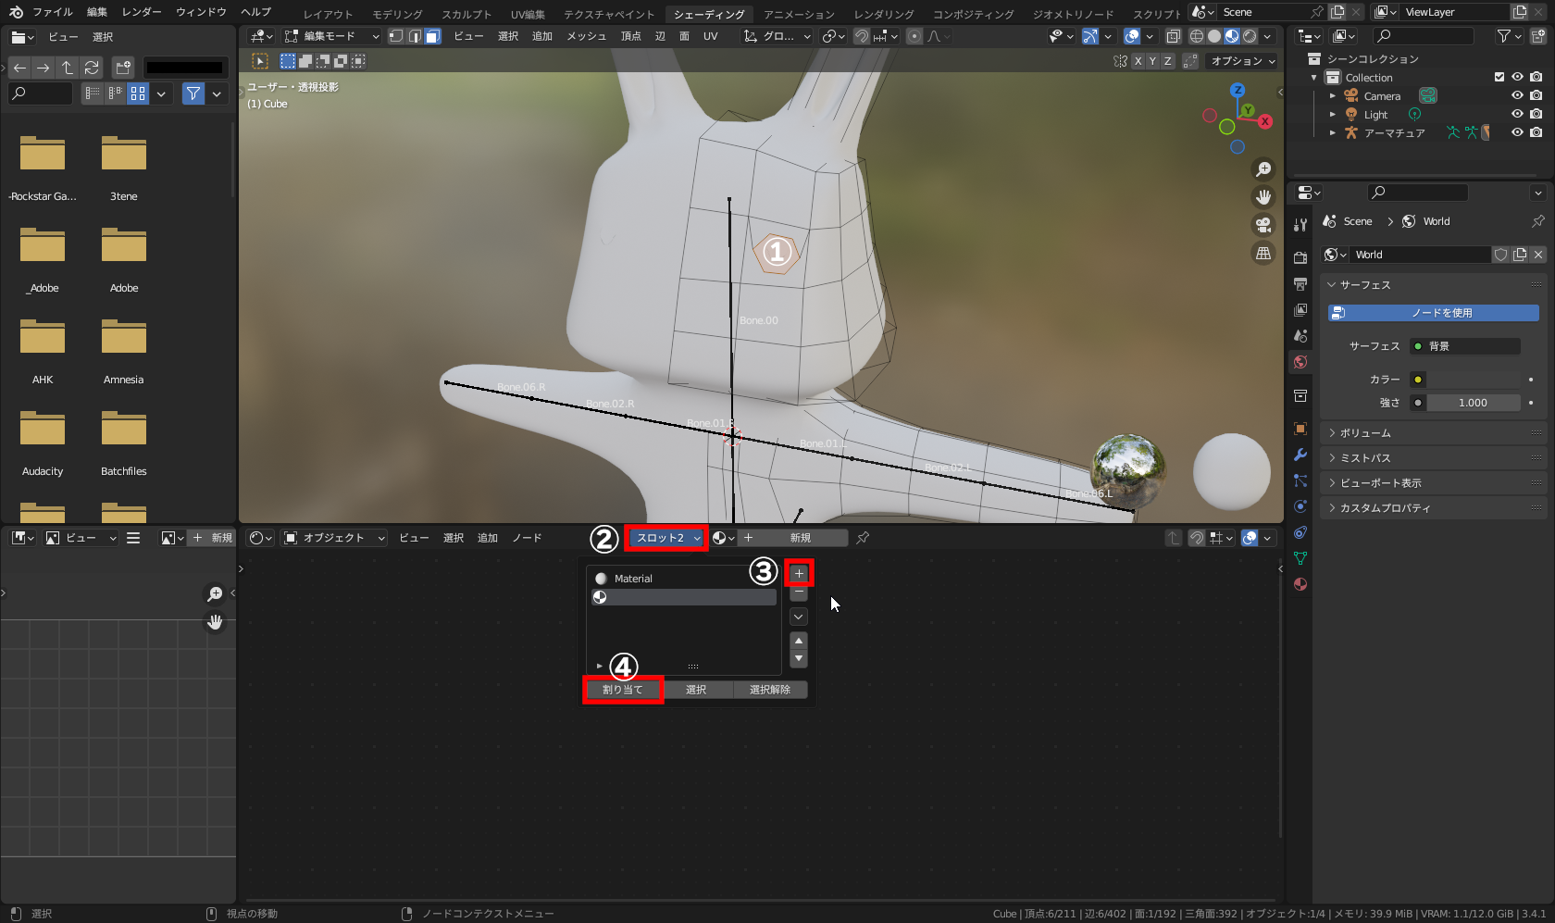The width and height of the screenshot is (1555, 923).
Task: Open the transform orientation dropdown
Action: [x=777, y=36]
